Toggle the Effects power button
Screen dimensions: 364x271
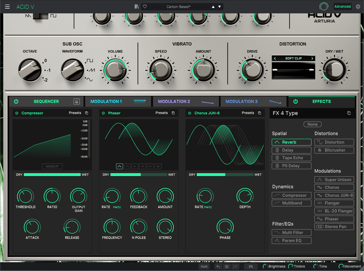click(x=296, y=101)
